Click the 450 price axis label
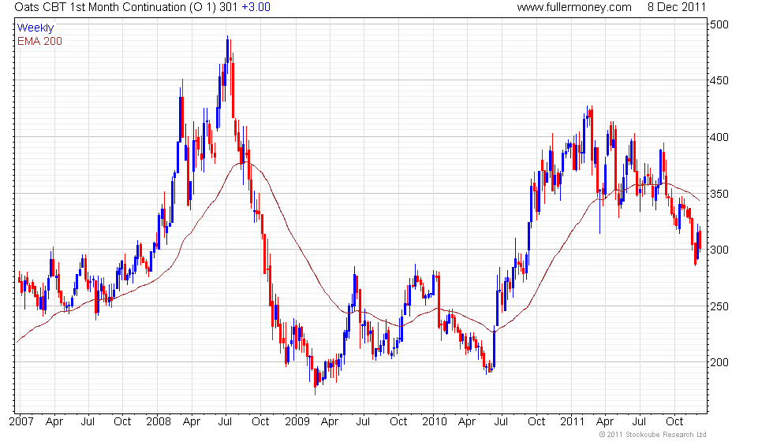Viewport: 773px width, 441px height. coord(719,80)
